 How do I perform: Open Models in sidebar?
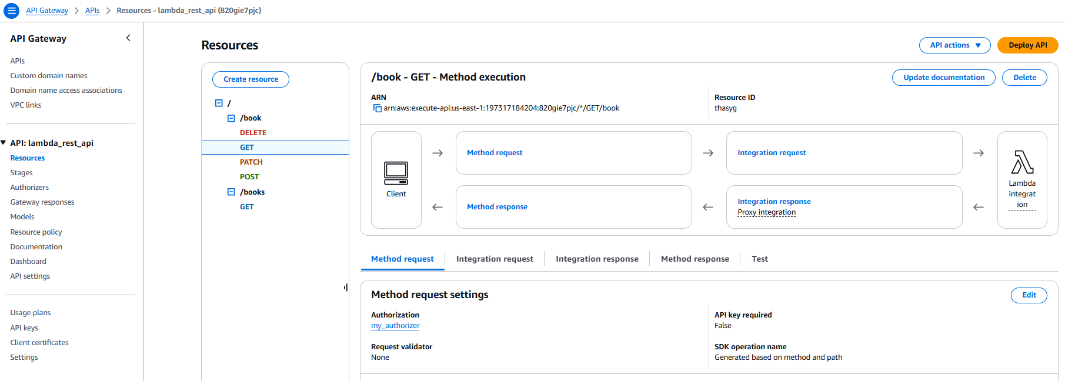click(x=22, y=217)
